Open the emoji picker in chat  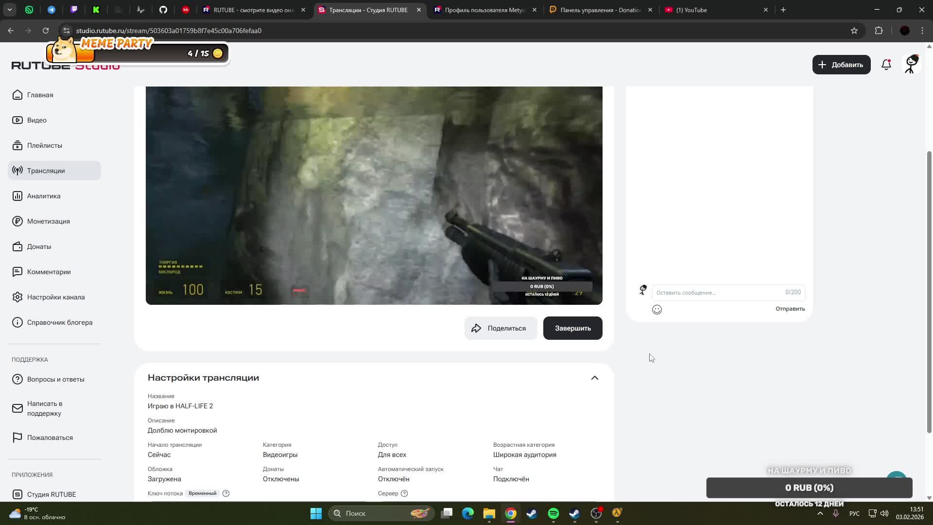(x=657, y=310)
